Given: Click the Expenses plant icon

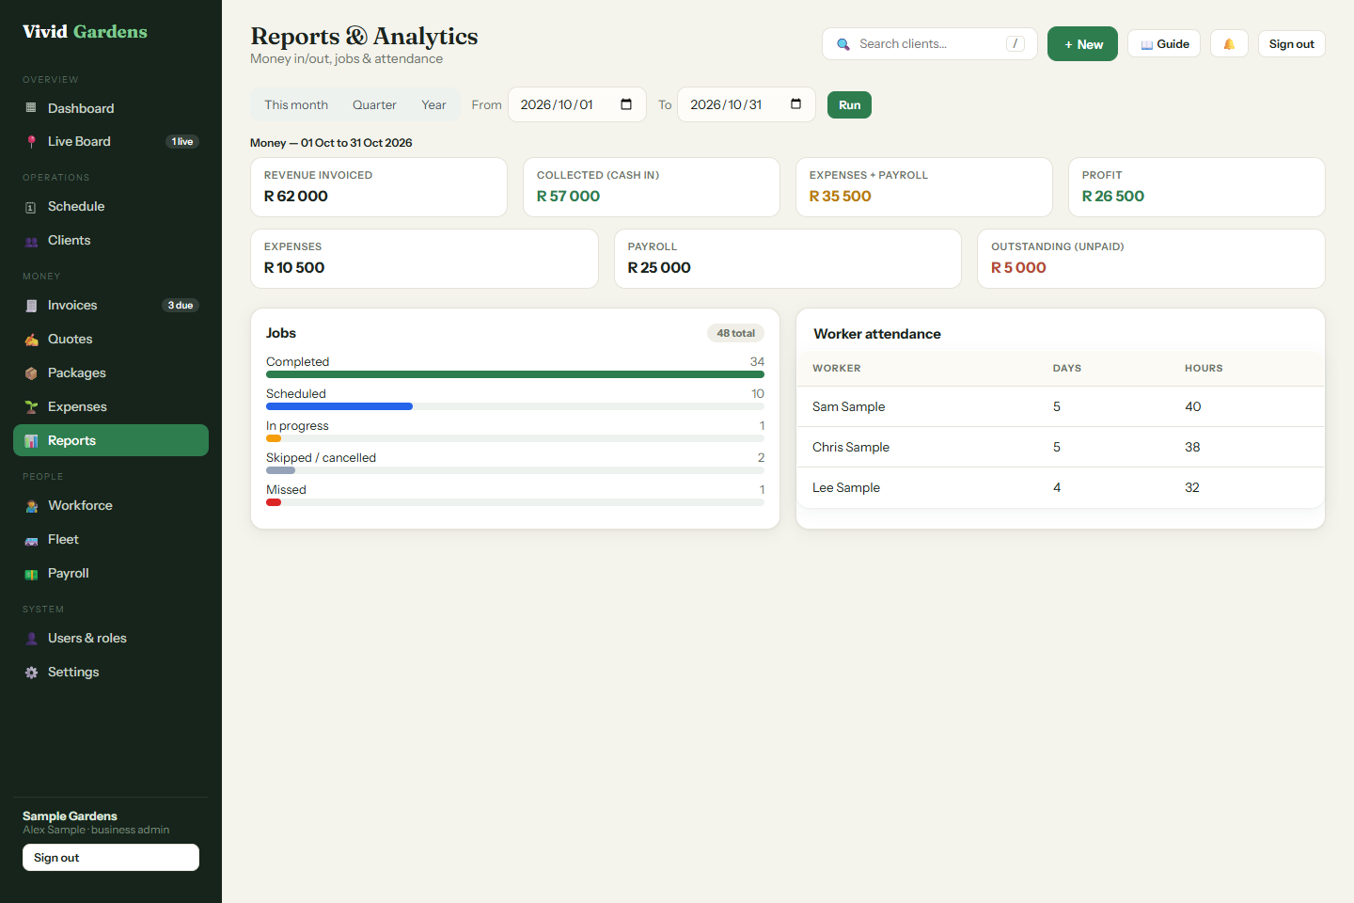Looking at the screenshot, I should (31, 407).
